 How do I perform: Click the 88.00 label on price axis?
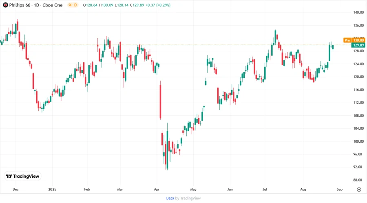(x=358, y=180)
